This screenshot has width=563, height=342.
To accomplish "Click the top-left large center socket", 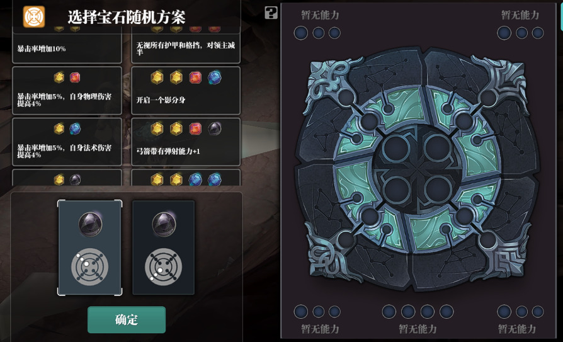I will (x=396, y=149).
